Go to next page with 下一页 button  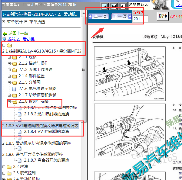[121, 16]
